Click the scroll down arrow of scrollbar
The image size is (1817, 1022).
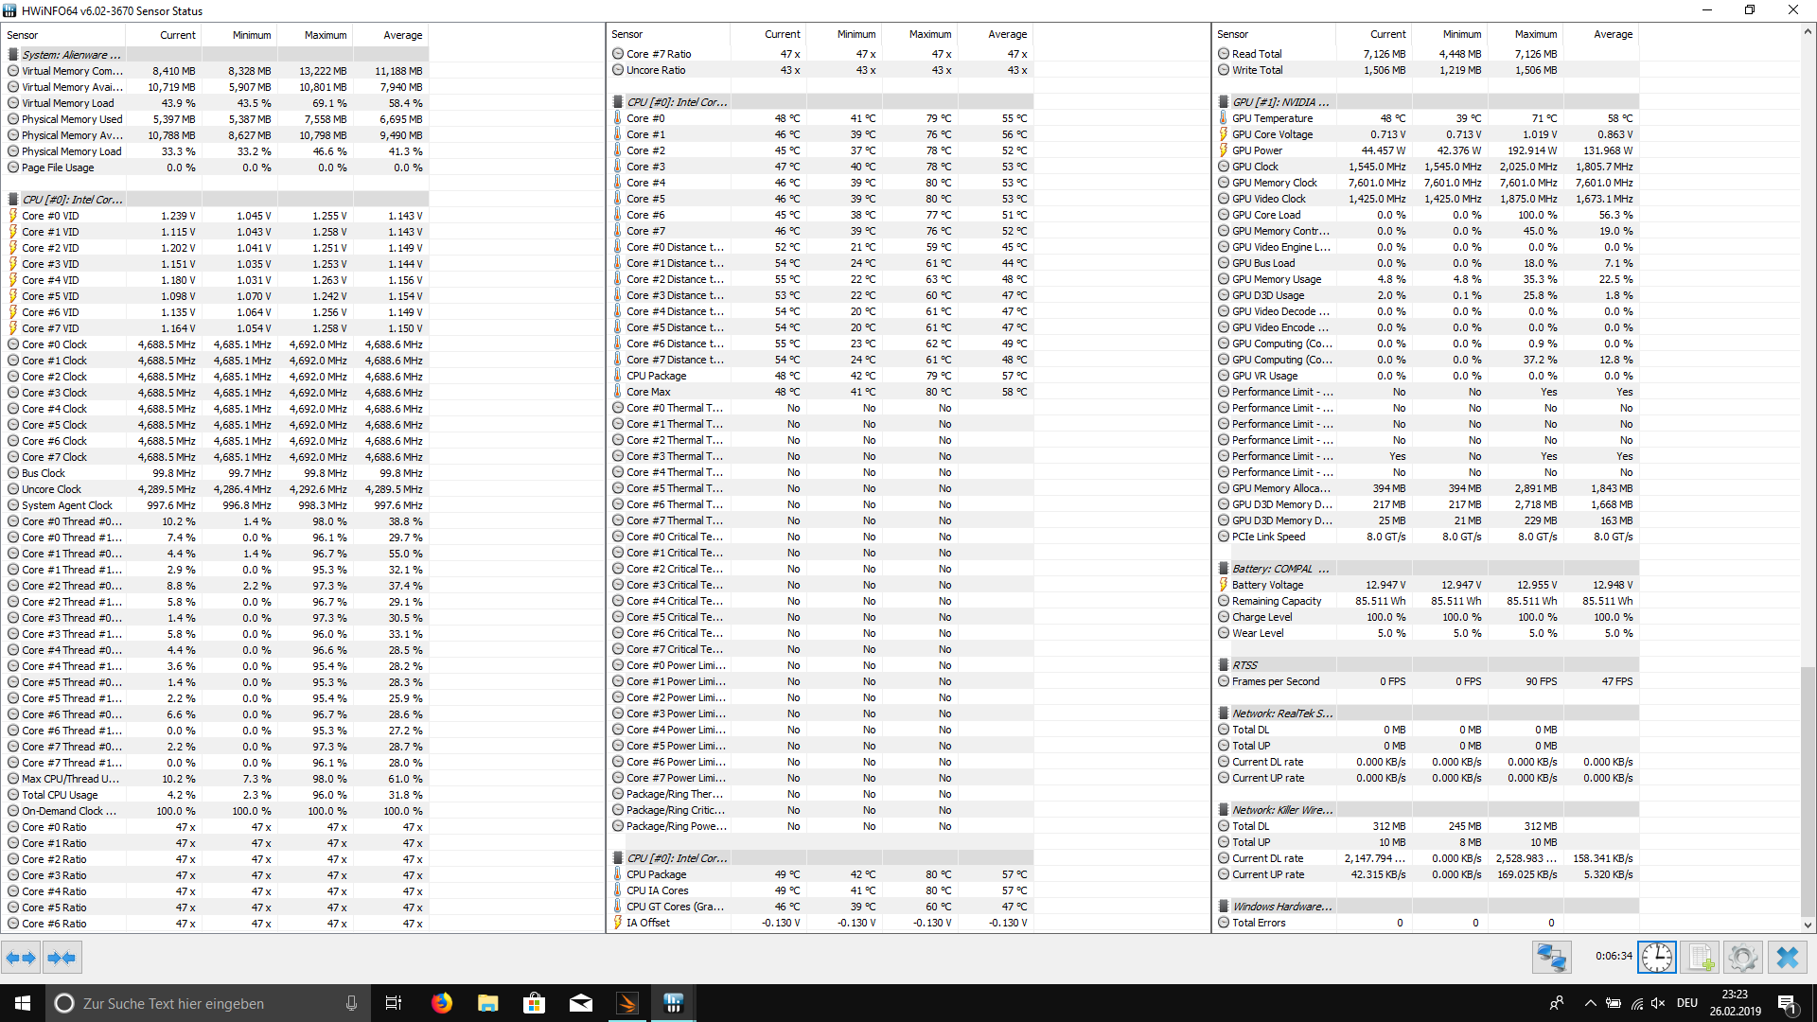(1808, 925)
